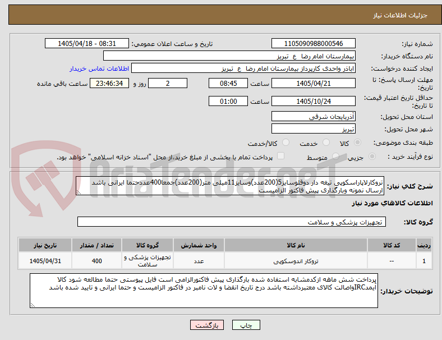This screenshot has width=442, height=340.
Task: Click the نام کالا column header
Action: pos(296,245)
